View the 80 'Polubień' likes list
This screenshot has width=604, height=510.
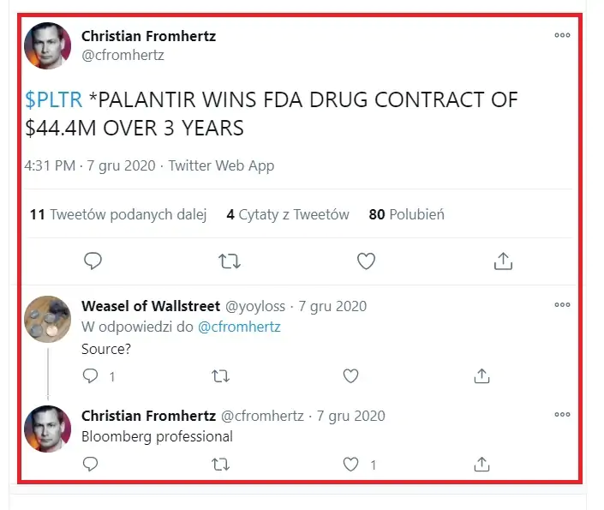tap(406, 215)
